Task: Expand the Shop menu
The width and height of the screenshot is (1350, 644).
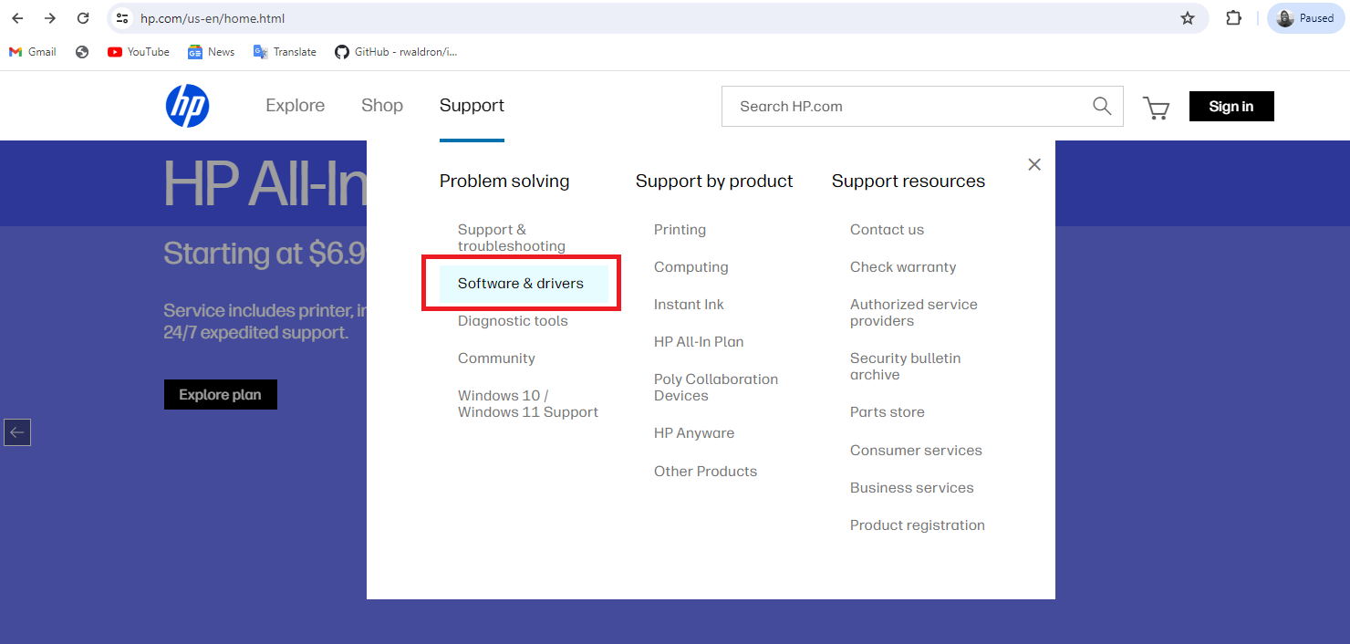Action: pos(381,106)
